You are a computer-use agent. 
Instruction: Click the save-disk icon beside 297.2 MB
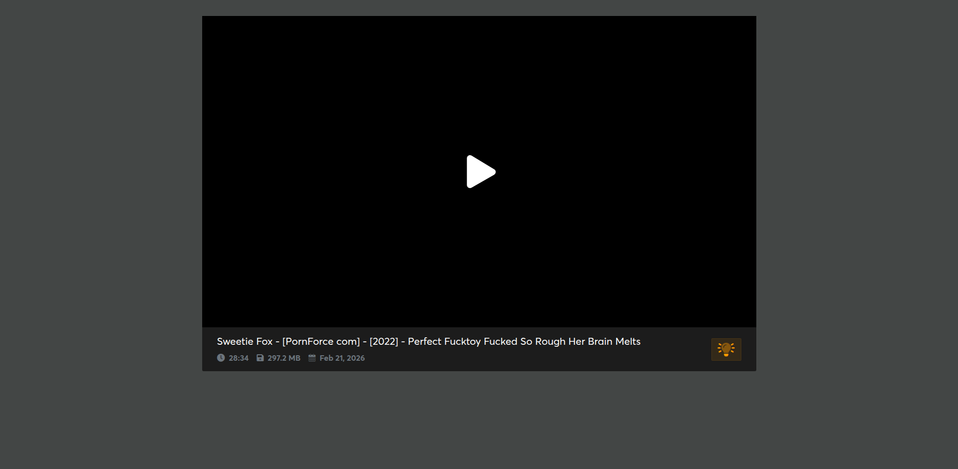coord(260,358)
